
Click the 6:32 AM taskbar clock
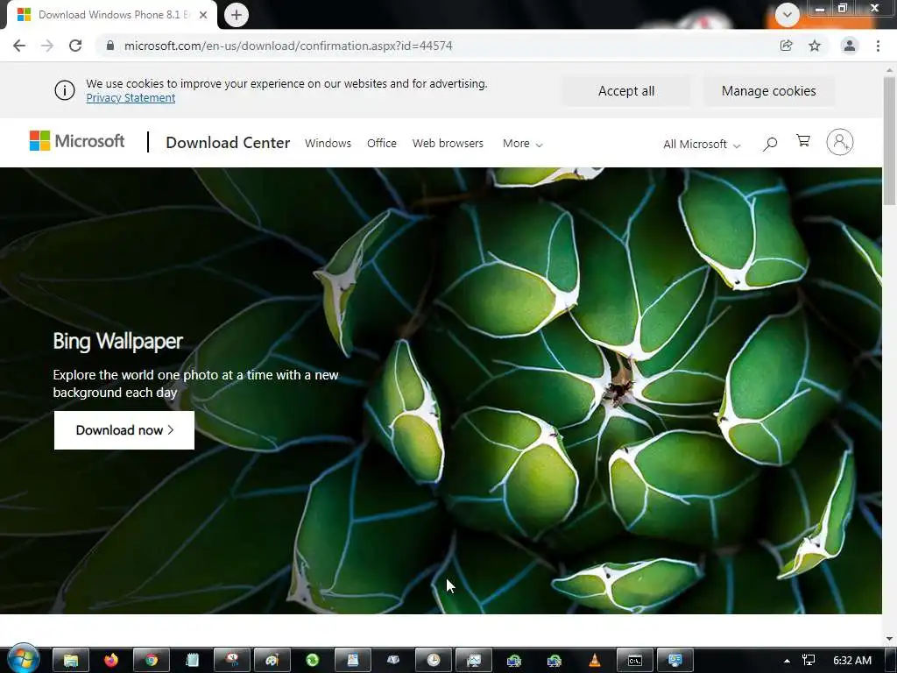click(x=851, y=661)
